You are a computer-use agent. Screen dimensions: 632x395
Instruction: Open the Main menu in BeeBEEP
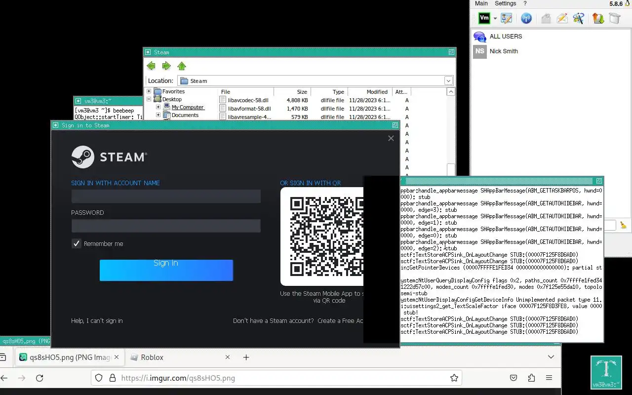(x=481, y=3)
